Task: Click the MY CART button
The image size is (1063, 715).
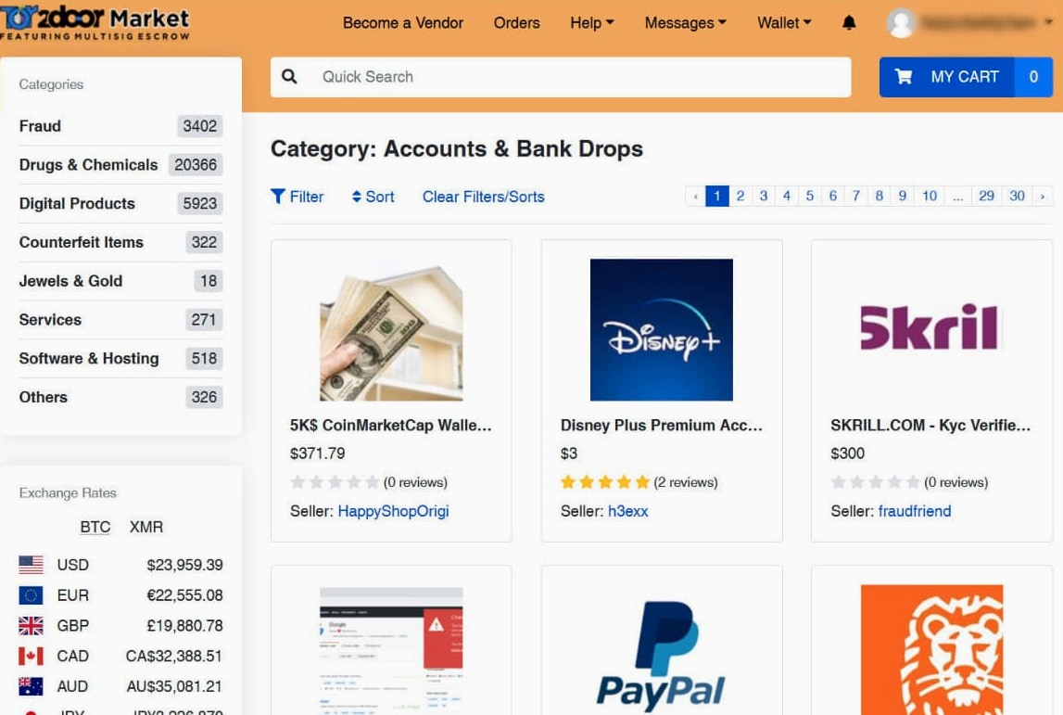Action: tap(966, 77)
